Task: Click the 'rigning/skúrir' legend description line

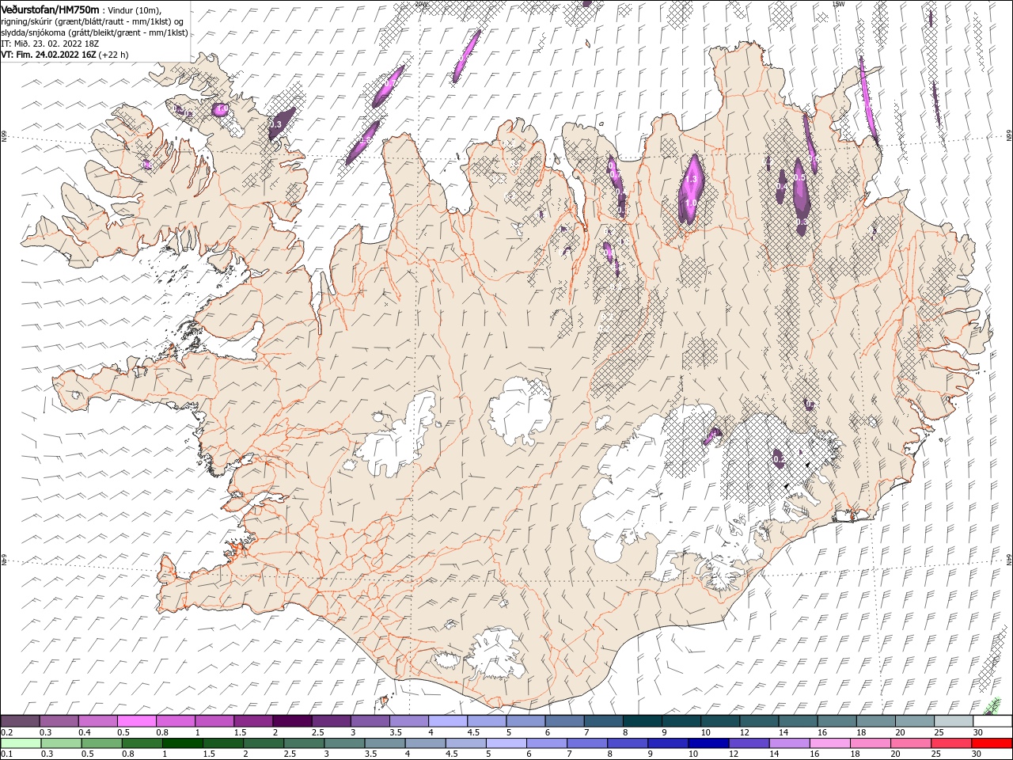Action: tap(93, 21)
